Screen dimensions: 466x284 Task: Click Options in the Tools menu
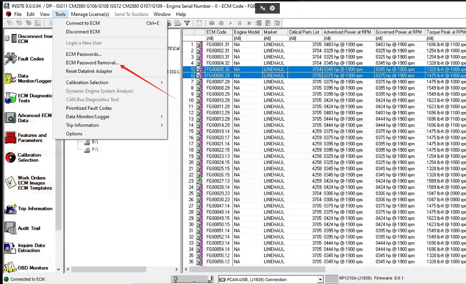(74, 134)
